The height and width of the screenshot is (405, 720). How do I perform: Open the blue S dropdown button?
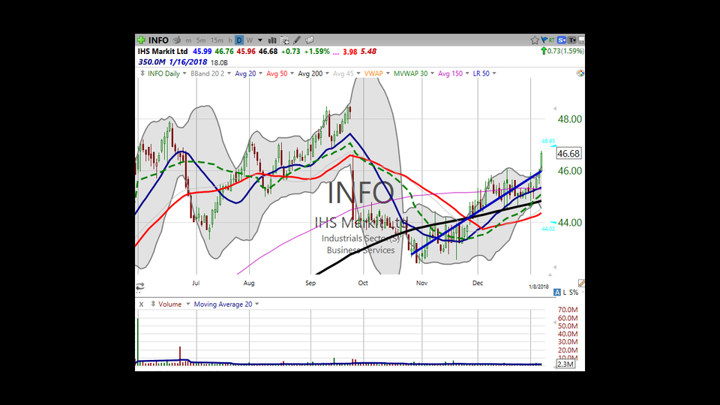[562, 40]
